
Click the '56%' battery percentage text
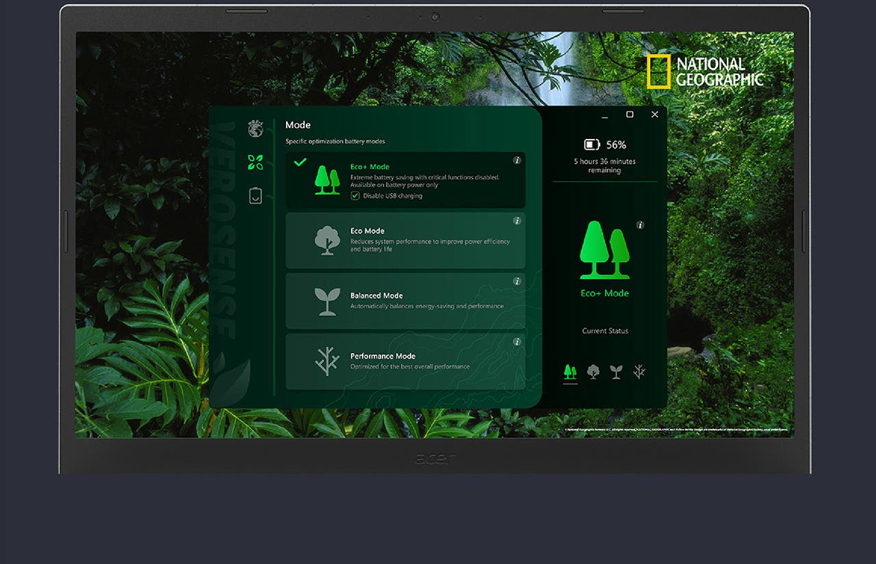[x=616, y=144]
